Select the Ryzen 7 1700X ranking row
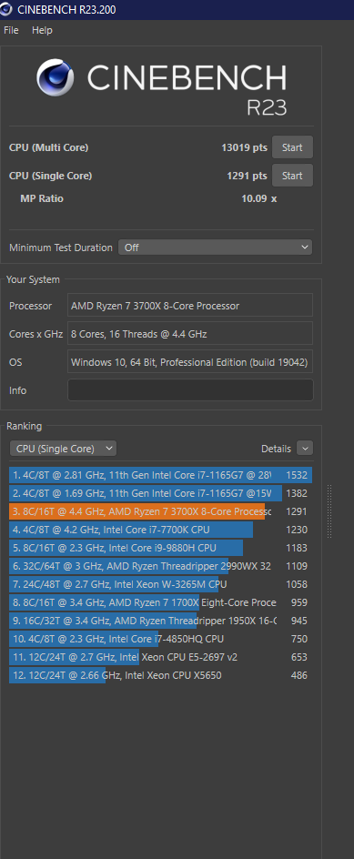The width and height of the screenshot is (354, 859). tap(160, 602)
